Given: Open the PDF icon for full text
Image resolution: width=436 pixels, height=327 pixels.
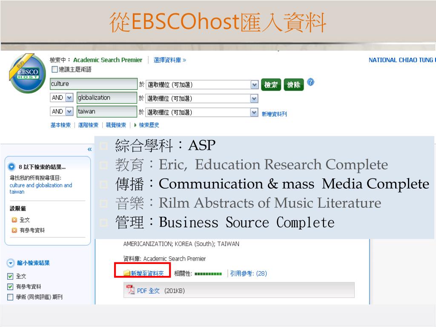Looking at the screenshot, I should coord(130,290).
